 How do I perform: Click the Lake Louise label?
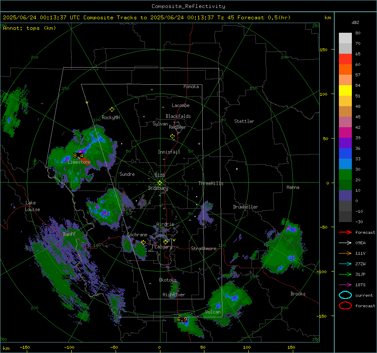32,206
